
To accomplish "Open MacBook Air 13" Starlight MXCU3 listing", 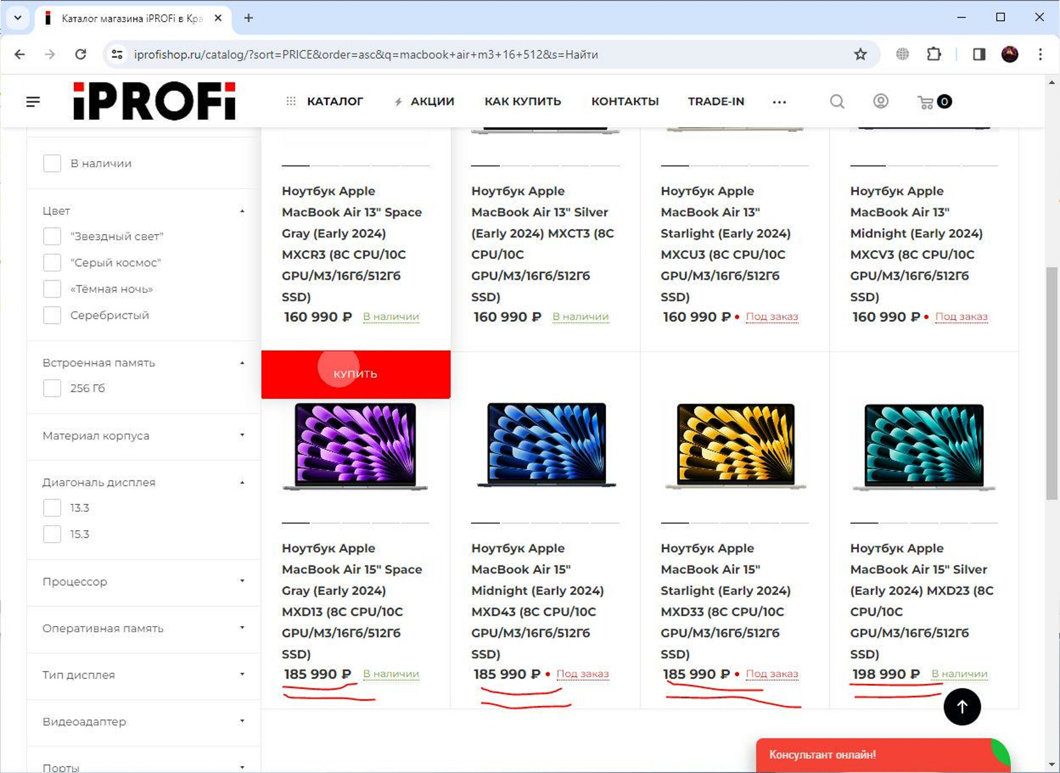I will tap(726, 244).
